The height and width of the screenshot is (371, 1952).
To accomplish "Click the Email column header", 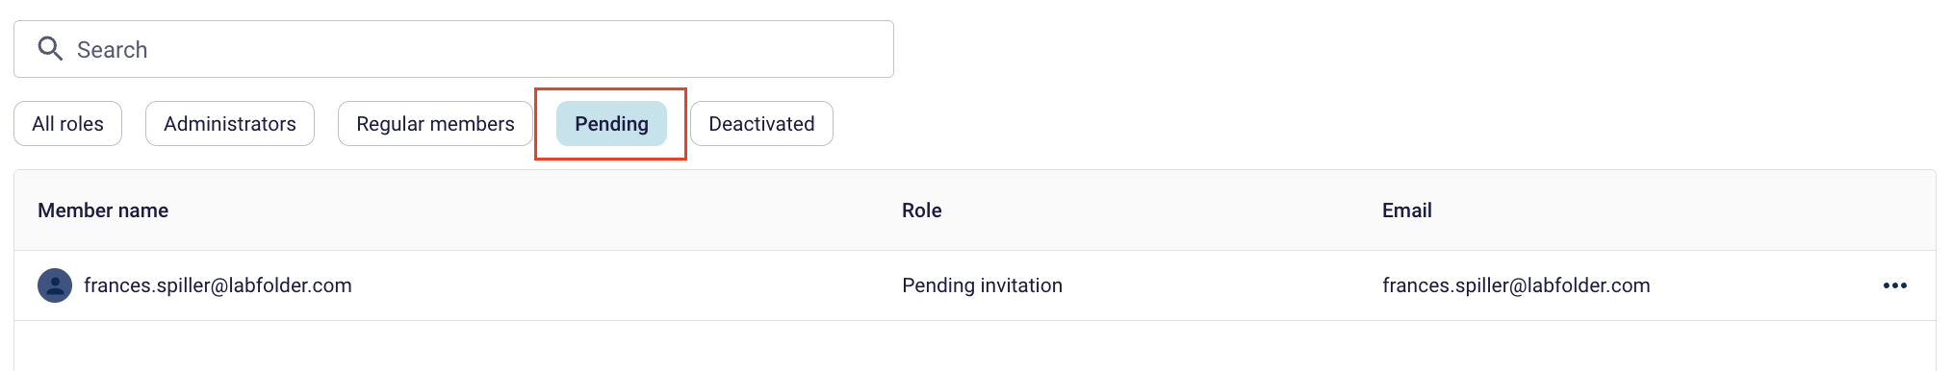I will (x=1406, y=210).
